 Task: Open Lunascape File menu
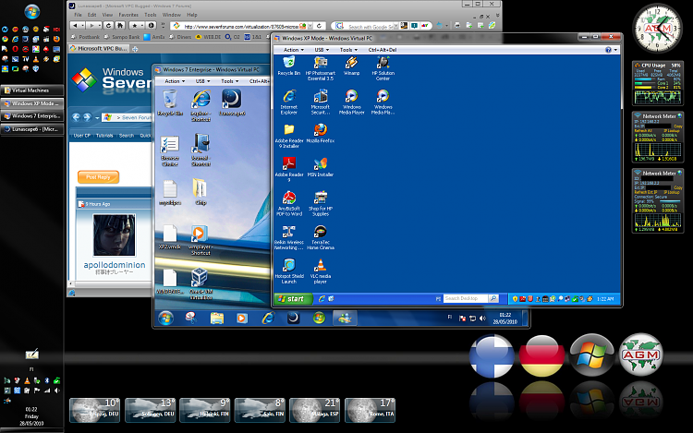78,15
